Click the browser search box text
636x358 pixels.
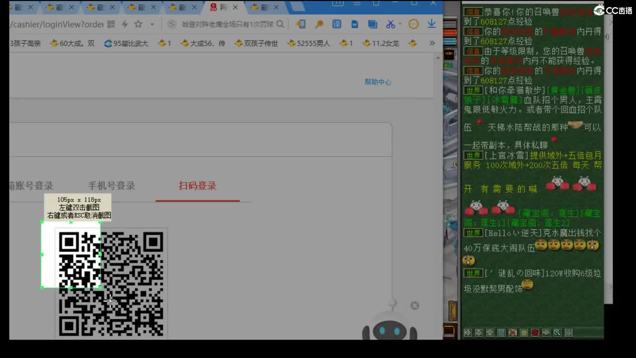(228, 24)
